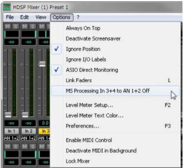Click the In 1 fader handle
This screenshot has height=168, width=183.
pos(8,115)
